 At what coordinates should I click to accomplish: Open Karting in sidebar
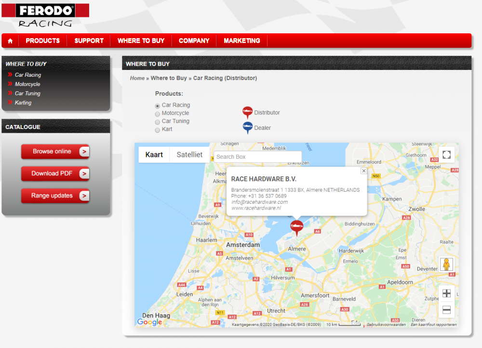23,102
